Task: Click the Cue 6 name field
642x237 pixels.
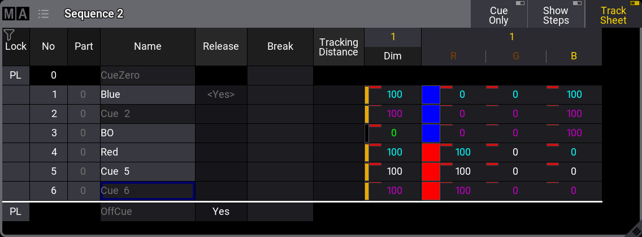Action: click(x=148, y=191)
